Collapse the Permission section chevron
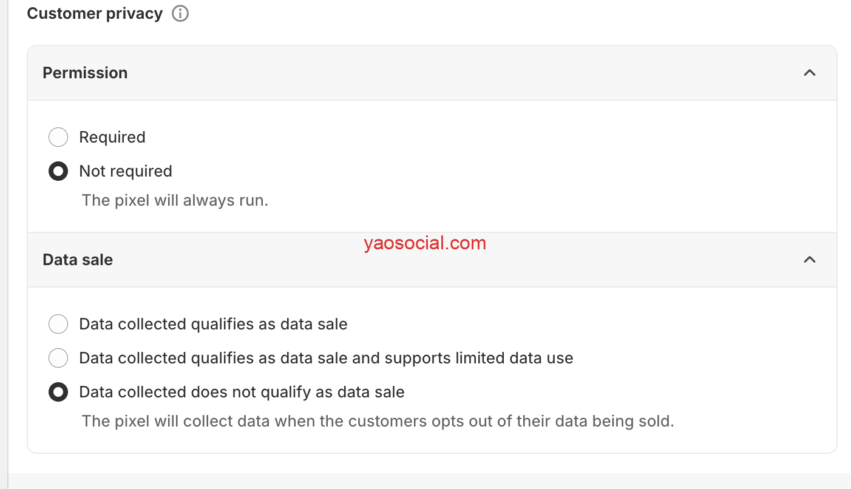The width and height of the screenshot is (851, 489). click(809, 73)
